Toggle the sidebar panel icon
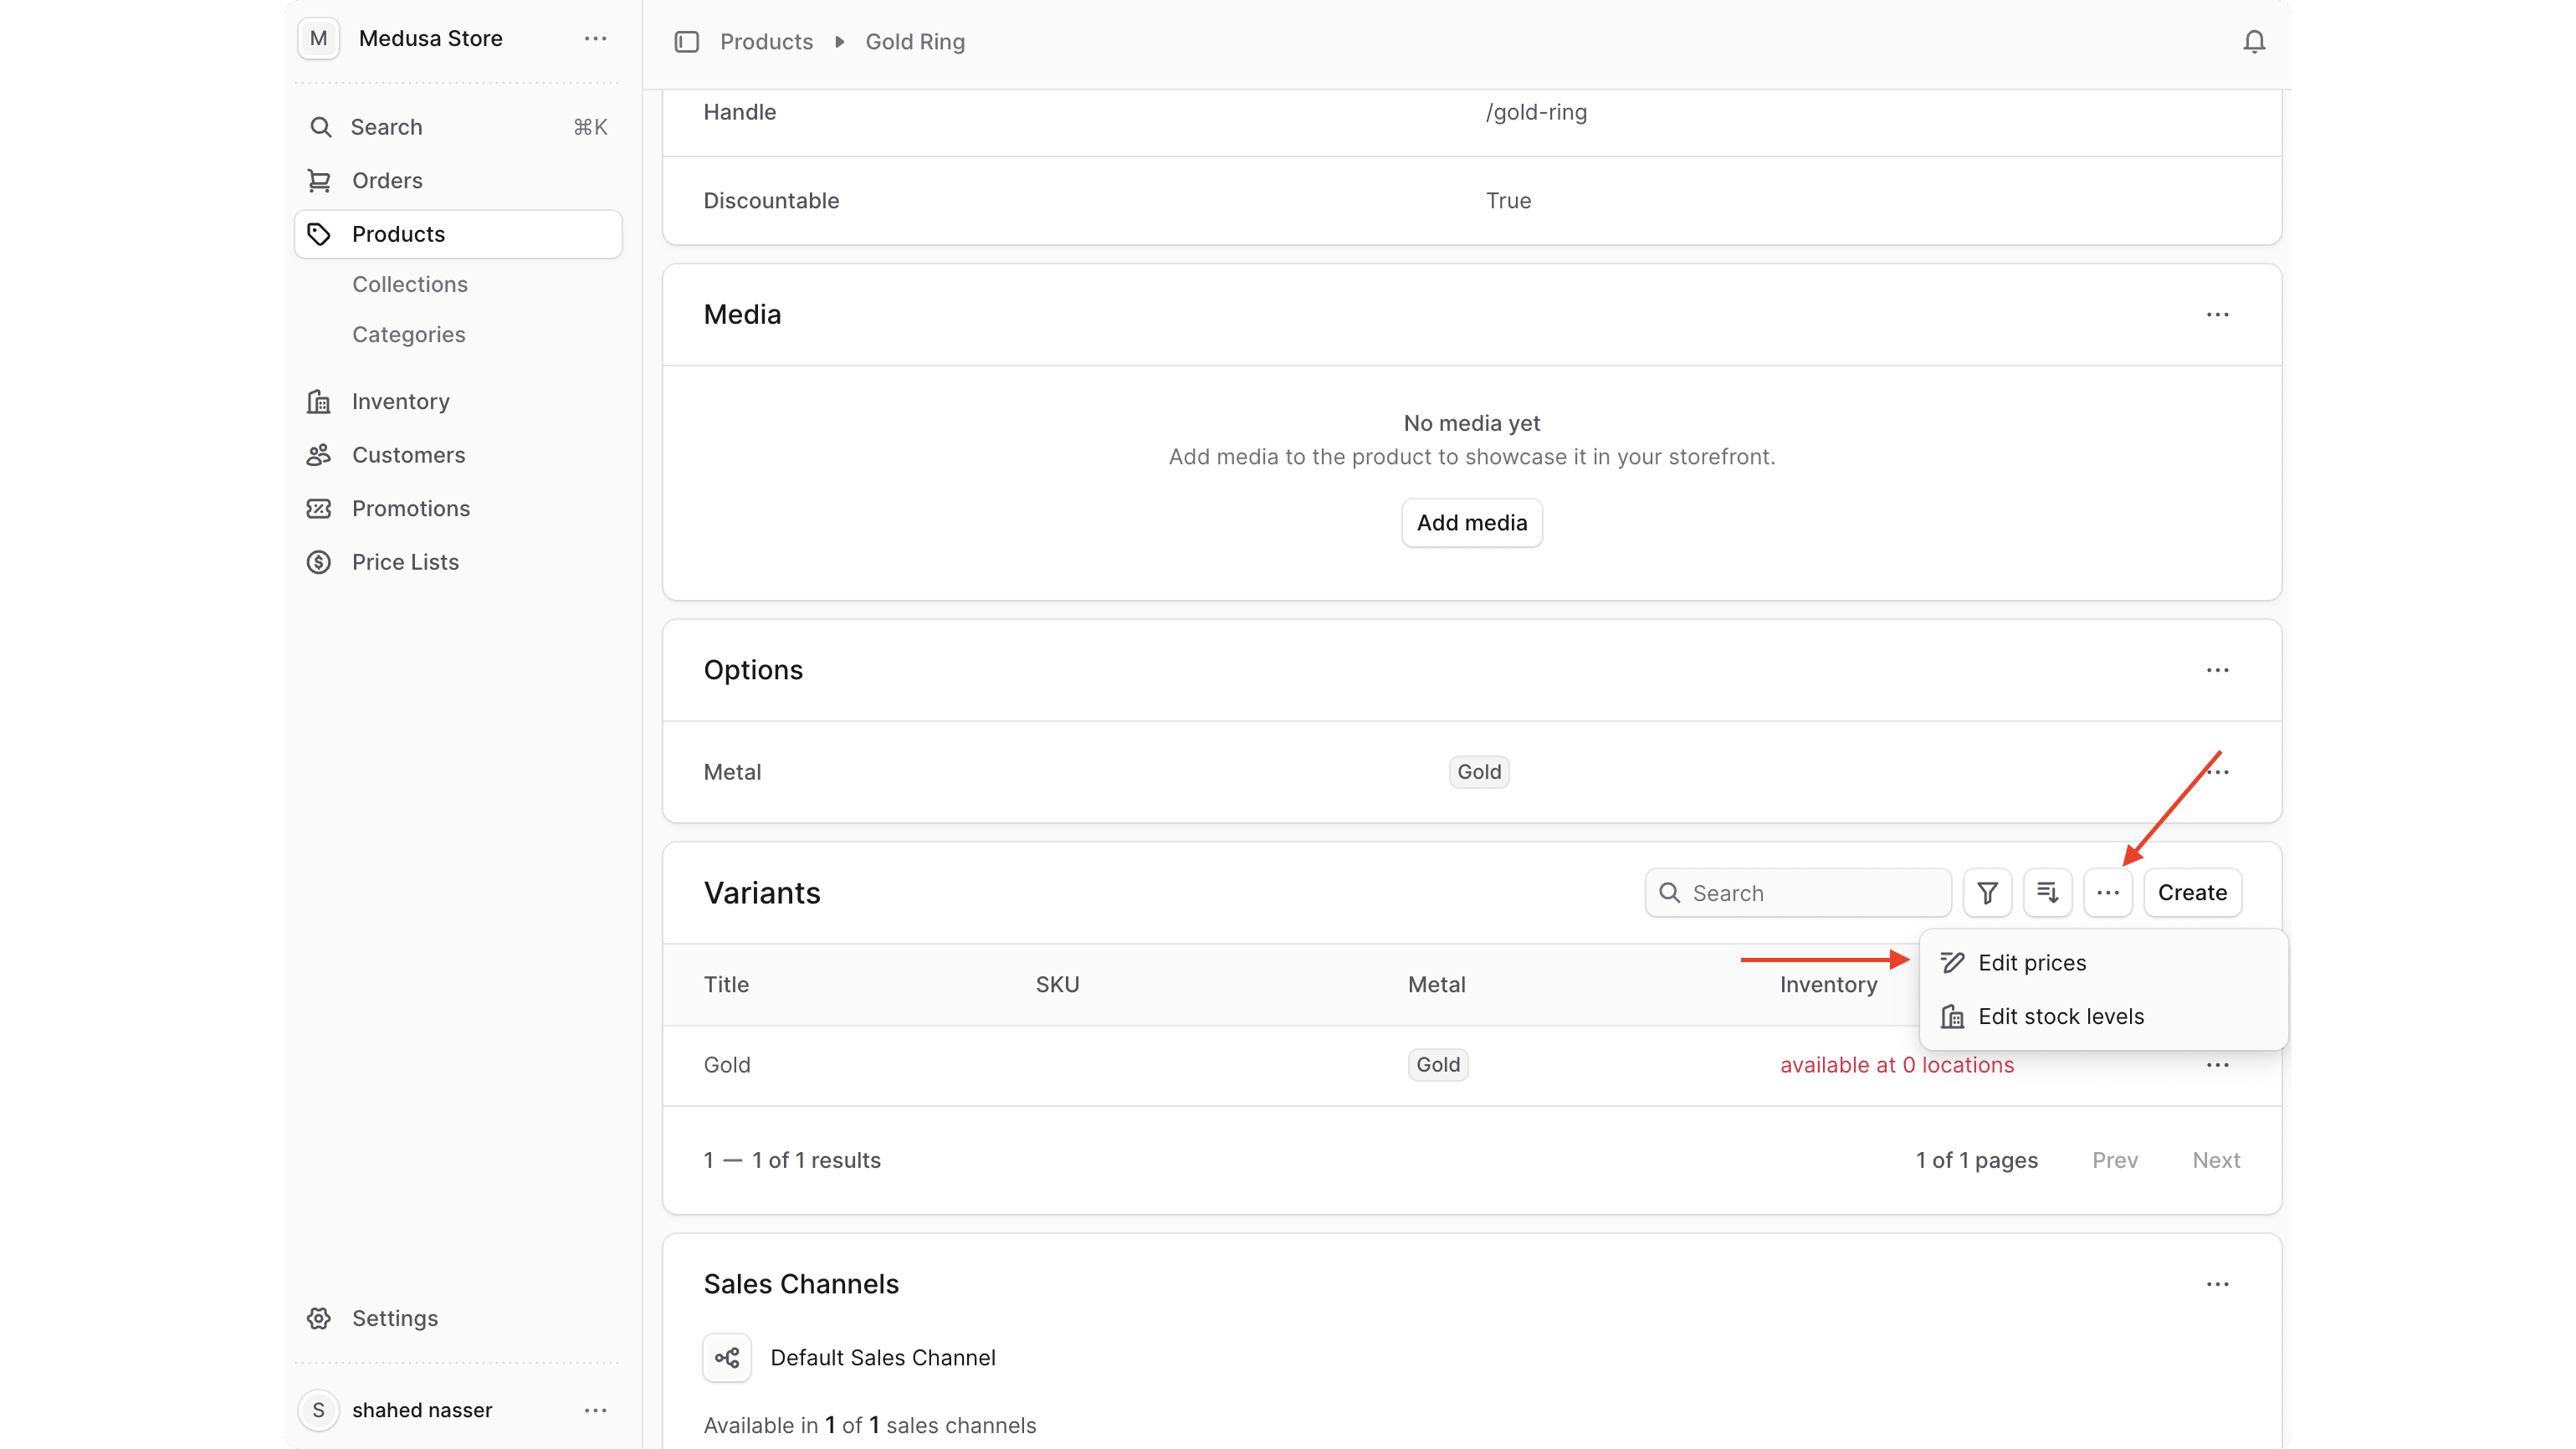The height and width of the screenshot is (1449, 2576). click(687, 42)
